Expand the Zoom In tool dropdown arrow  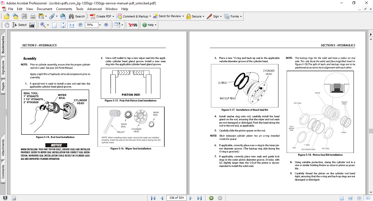coord(48,25)
